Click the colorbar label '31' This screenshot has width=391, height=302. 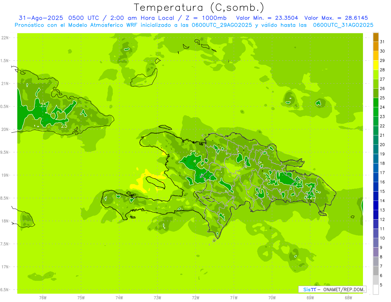tap(383, 42)
